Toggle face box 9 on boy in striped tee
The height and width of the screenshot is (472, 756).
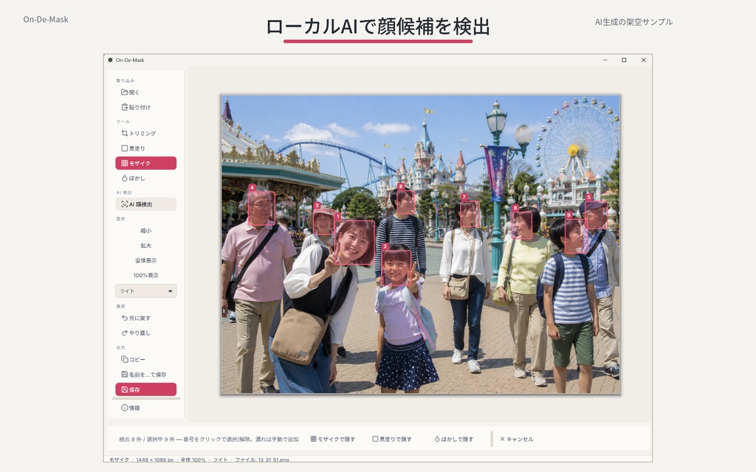click(576, 235)
